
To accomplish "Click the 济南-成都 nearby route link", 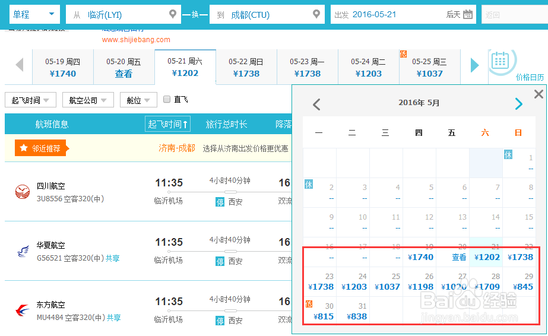I will tap(176, 148).
